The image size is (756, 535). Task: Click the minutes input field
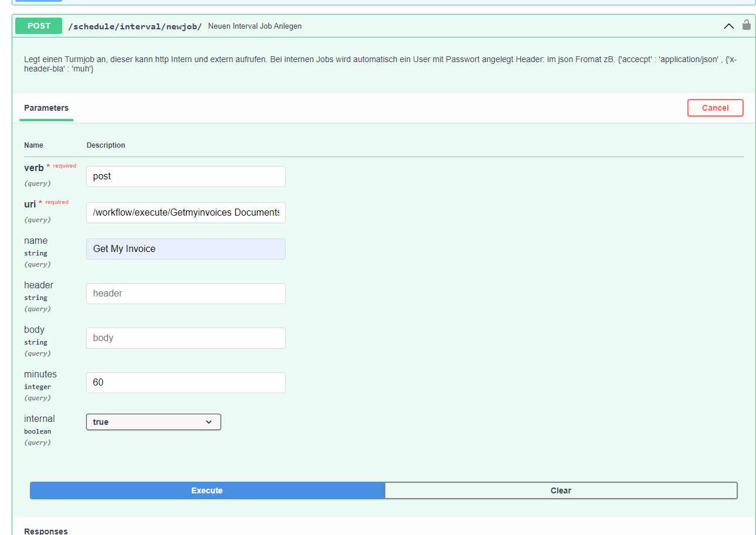click(x=186, y=383)
